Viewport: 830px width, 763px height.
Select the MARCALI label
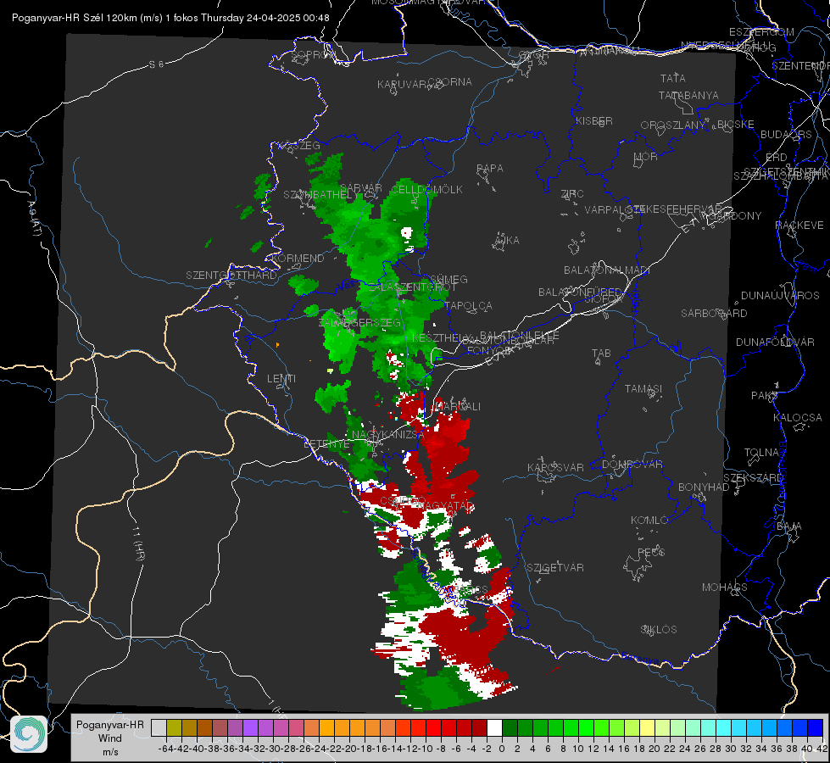coord(457,407)
